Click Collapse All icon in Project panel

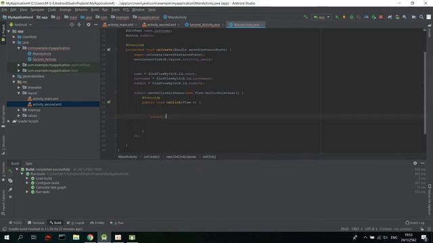click(79, 24)
